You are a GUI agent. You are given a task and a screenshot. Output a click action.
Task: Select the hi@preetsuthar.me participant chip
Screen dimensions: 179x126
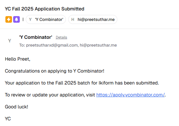(x=93, y=19)
